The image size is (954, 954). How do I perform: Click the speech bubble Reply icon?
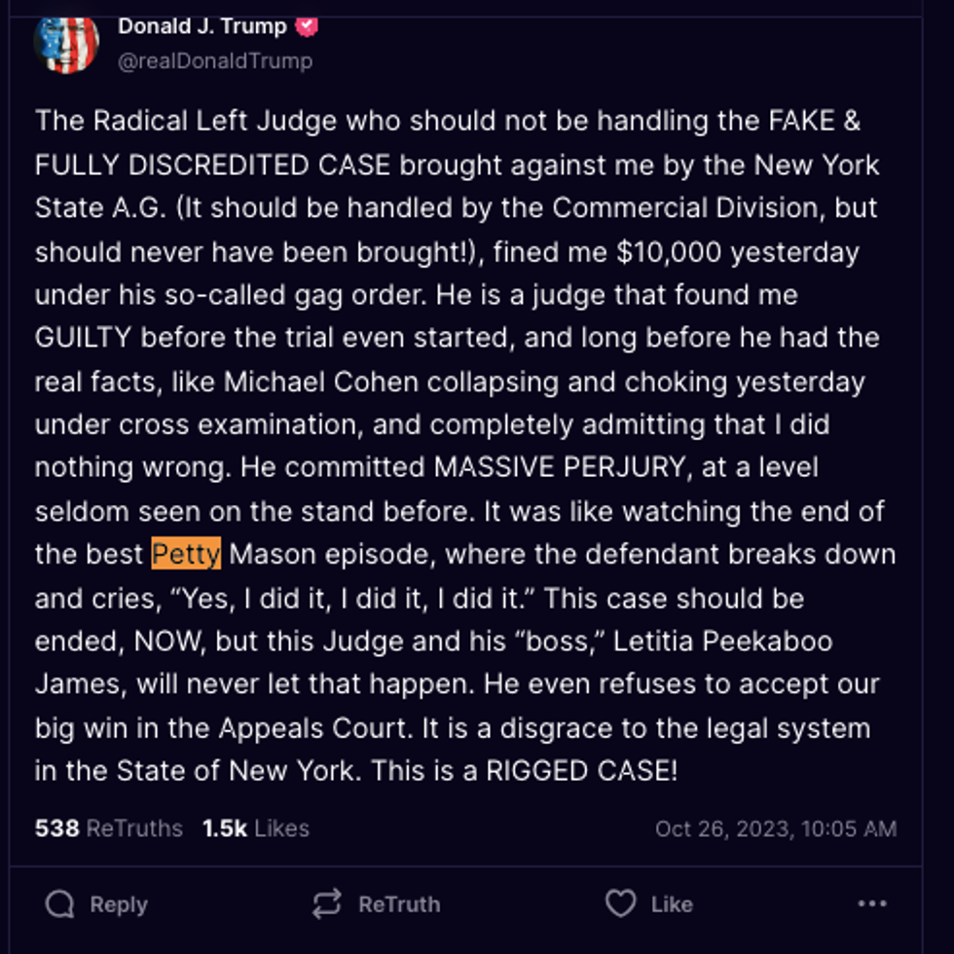point(59,904)
